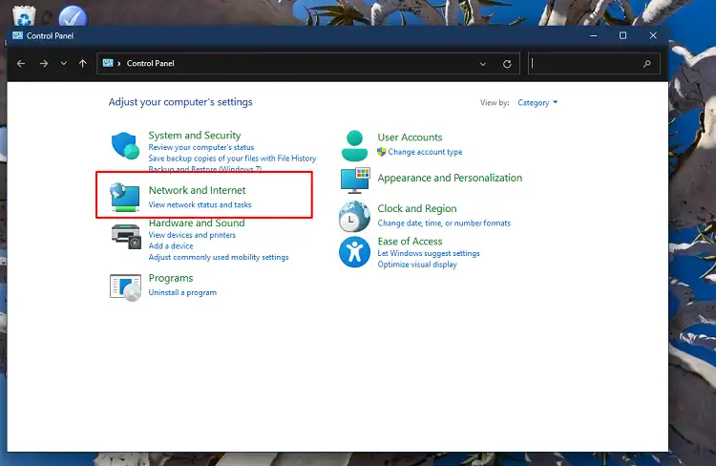Go forward with the forward arrow
This screenshot has height=466, width=716.
coord(44,64)
